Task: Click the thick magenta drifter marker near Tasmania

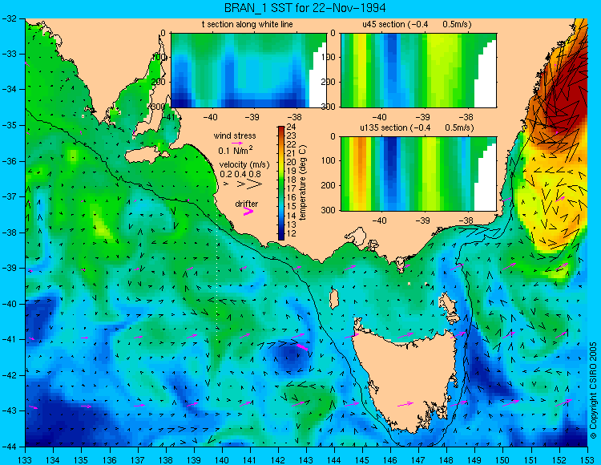Action: click(302, 347)
